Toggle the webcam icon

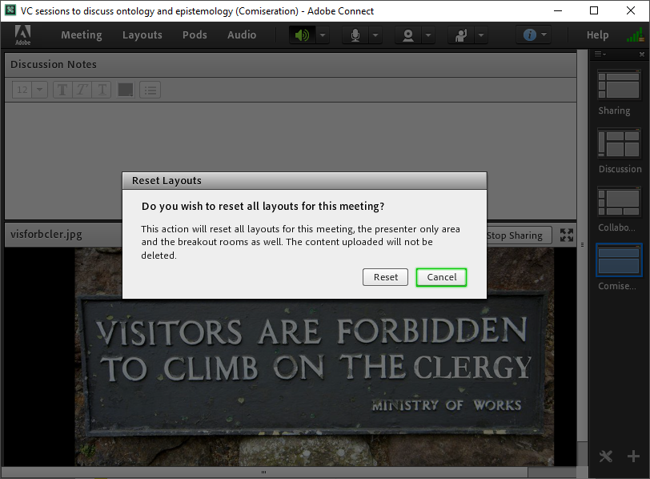(408, 35)
